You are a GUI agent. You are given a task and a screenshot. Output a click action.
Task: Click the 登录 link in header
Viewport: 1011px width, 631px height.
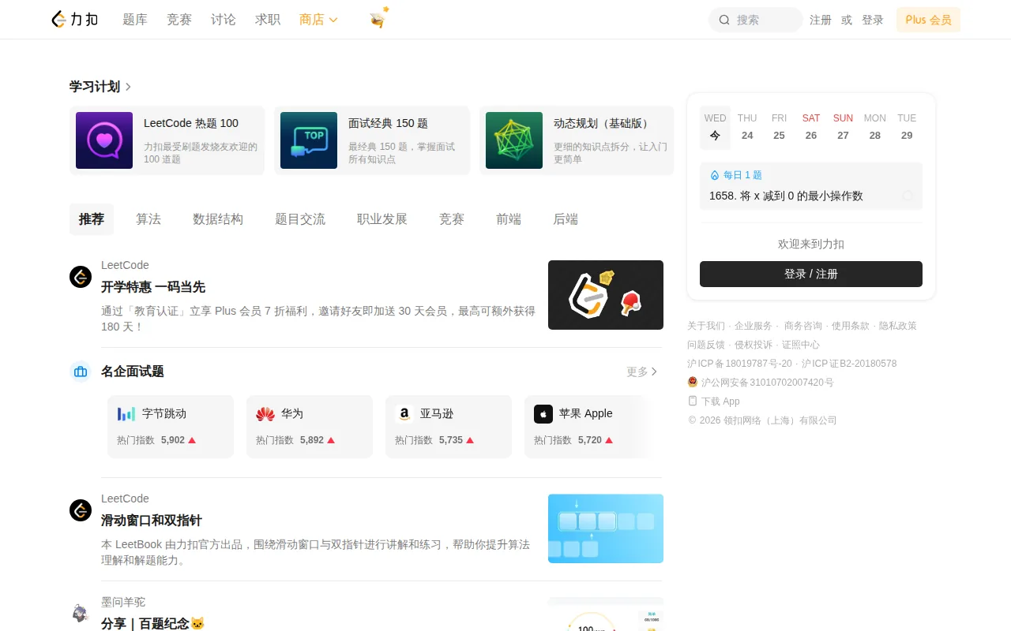point(873,20)
